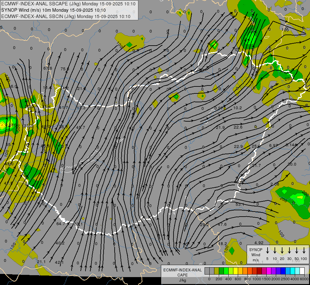Click the 5 m/s arrow in SYNOP Wind legend
This screenshot has height=285, width=310.
pyautogui.click(x=267, y=250)
